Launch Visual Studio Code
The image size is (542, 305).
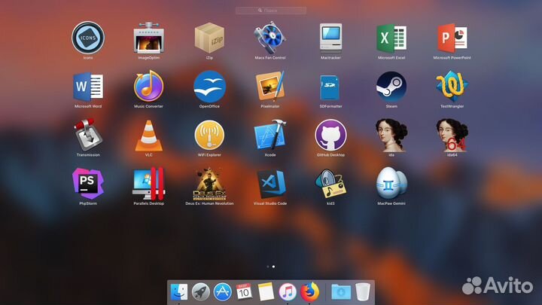pos(269,184)
